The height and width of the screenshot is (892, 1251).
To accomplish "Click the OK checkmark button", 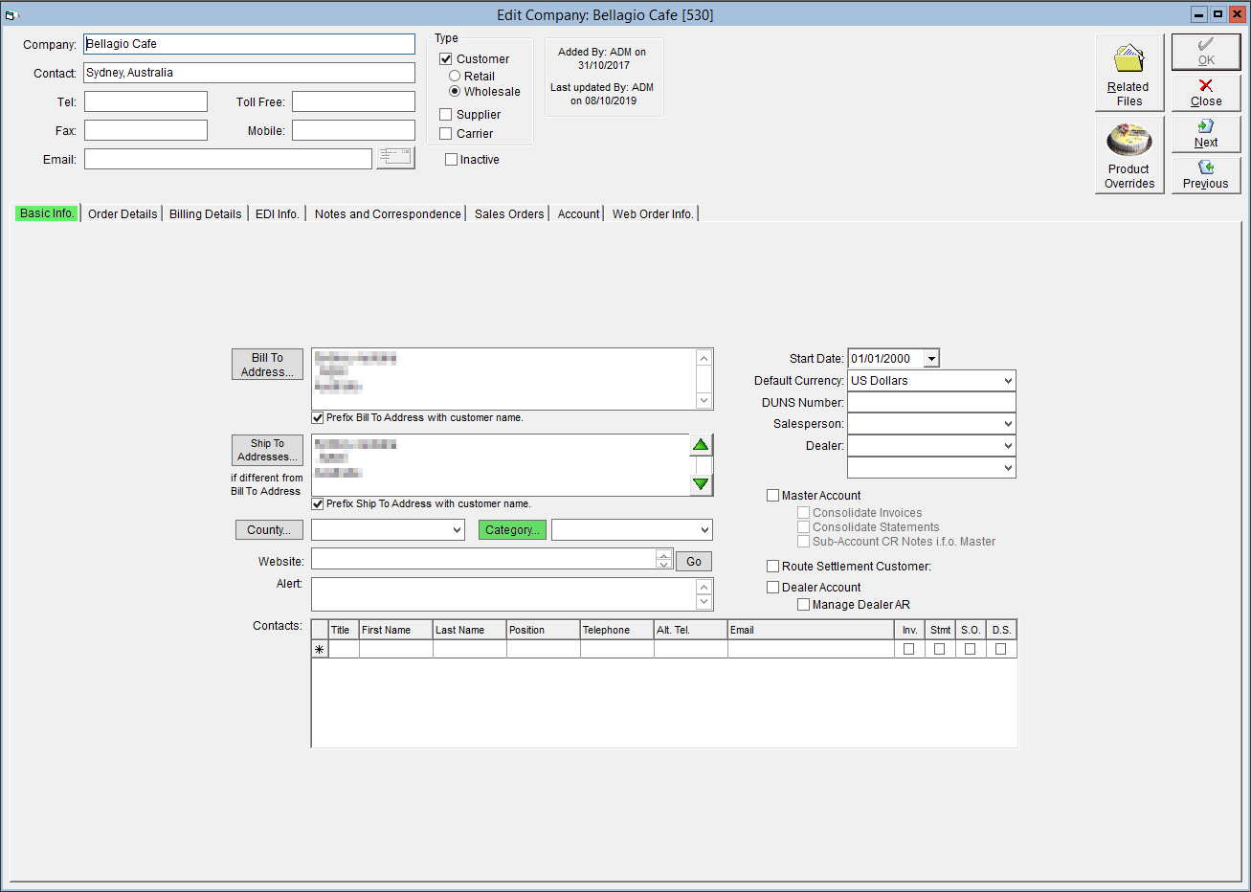I will 1206,52.
